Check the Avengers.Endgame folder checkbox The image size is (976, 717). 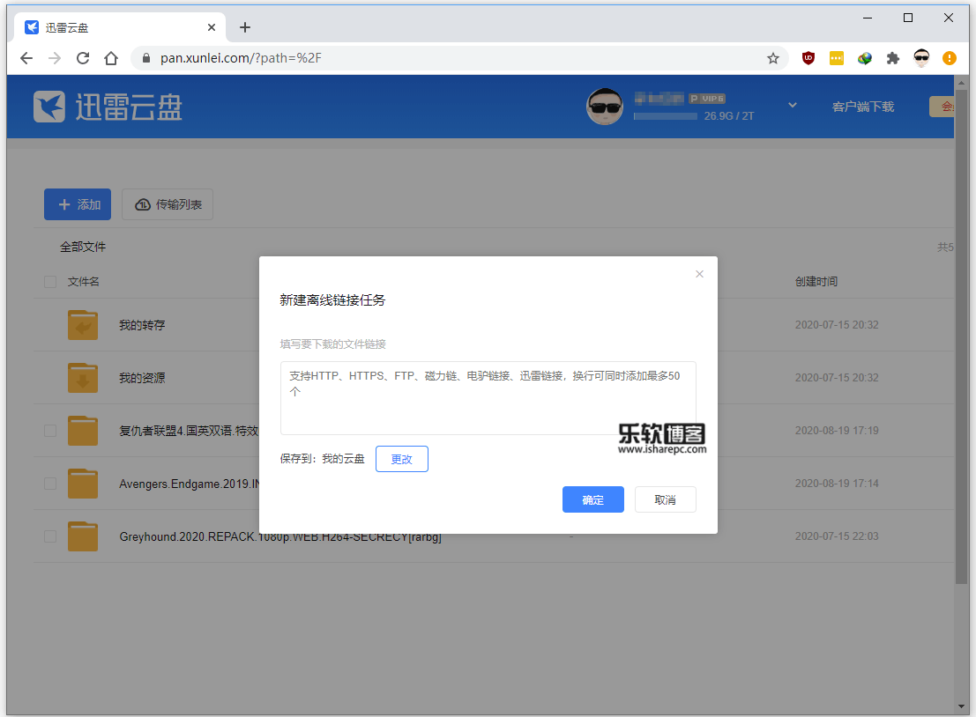click(50, 484)
